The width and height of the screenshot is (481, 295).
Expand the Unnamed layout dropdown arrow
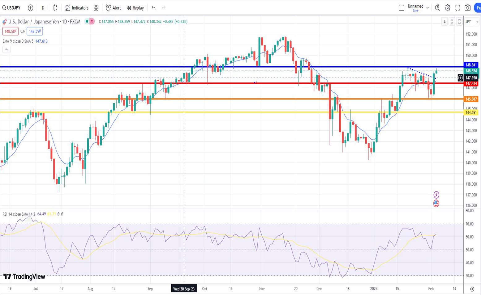(x=427, y=8)
